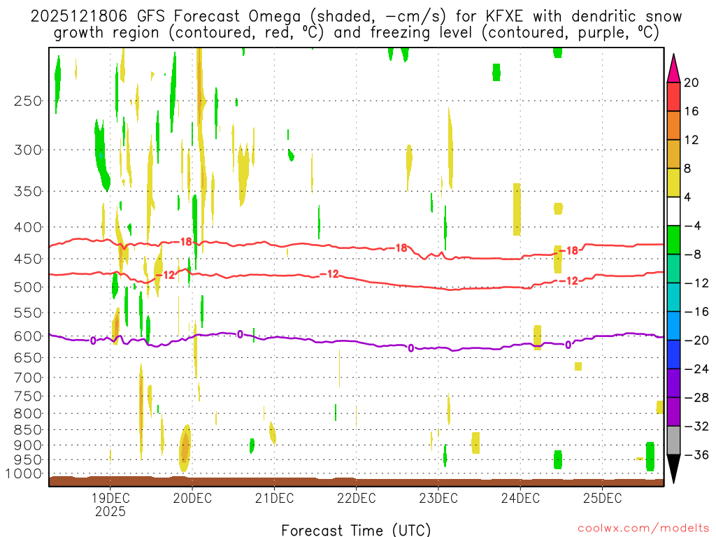
Task: Click the 22DEC date label
Action: click(x=356, y=498)
